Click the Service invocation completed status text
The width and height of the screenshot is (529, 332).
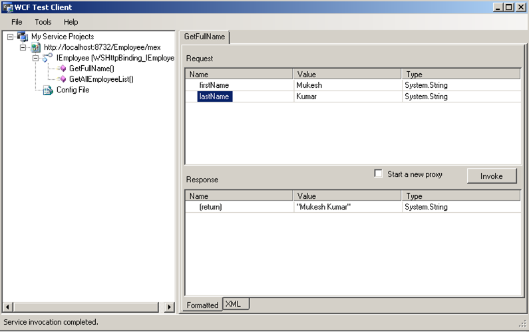point(51,322)
